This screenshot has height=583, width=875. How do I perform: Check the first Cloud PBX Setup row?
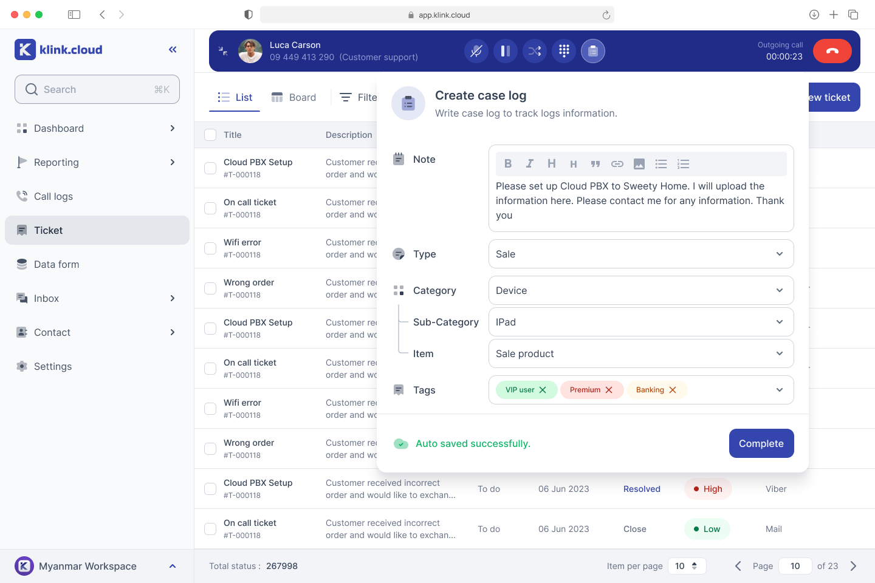pos(210,168)
